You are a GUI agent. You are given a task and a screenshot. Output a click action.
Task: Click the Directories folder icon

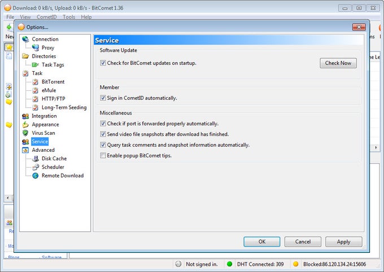coord(25,56)
